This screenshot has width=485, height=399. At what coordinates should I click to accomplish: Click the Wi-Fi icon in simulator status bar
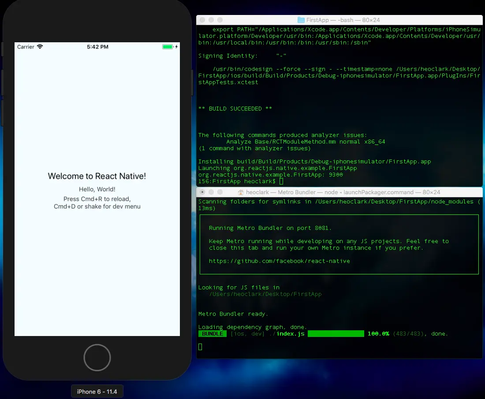[x=40, y=47]
